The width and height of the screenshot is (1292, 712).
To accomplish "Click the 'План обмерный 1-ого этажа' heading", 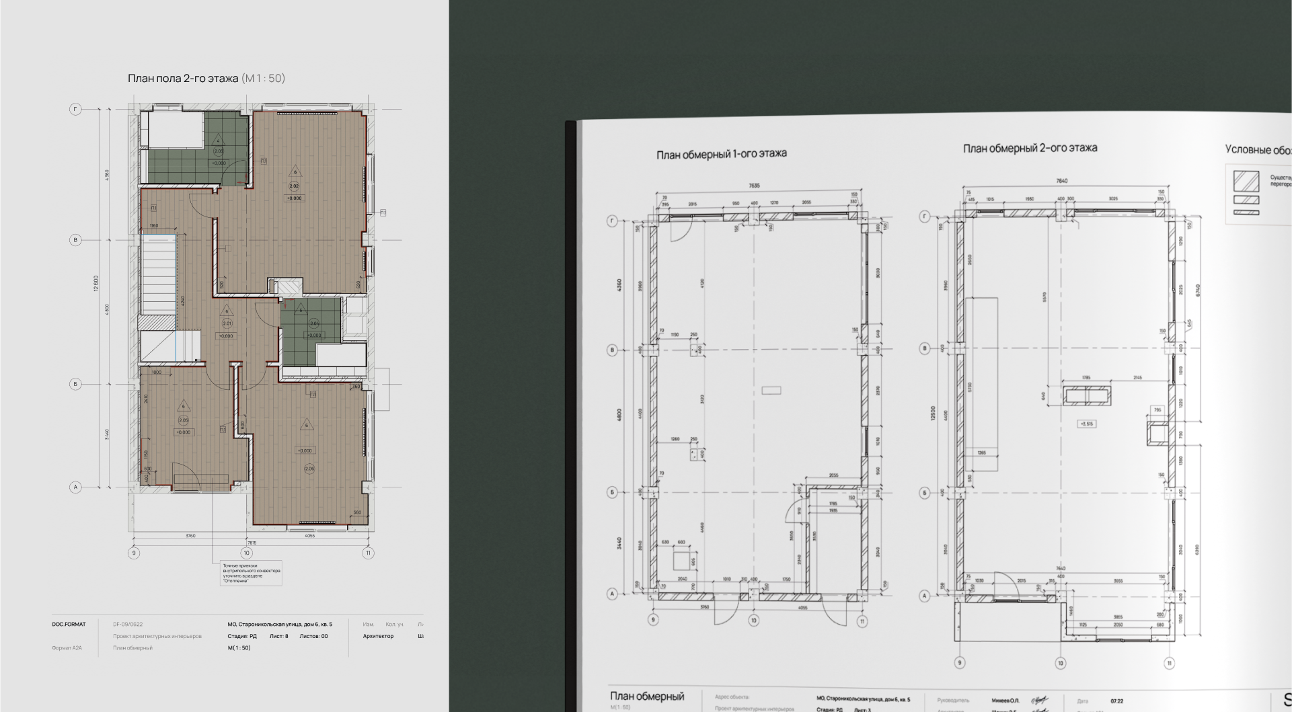I will [721, 154].
